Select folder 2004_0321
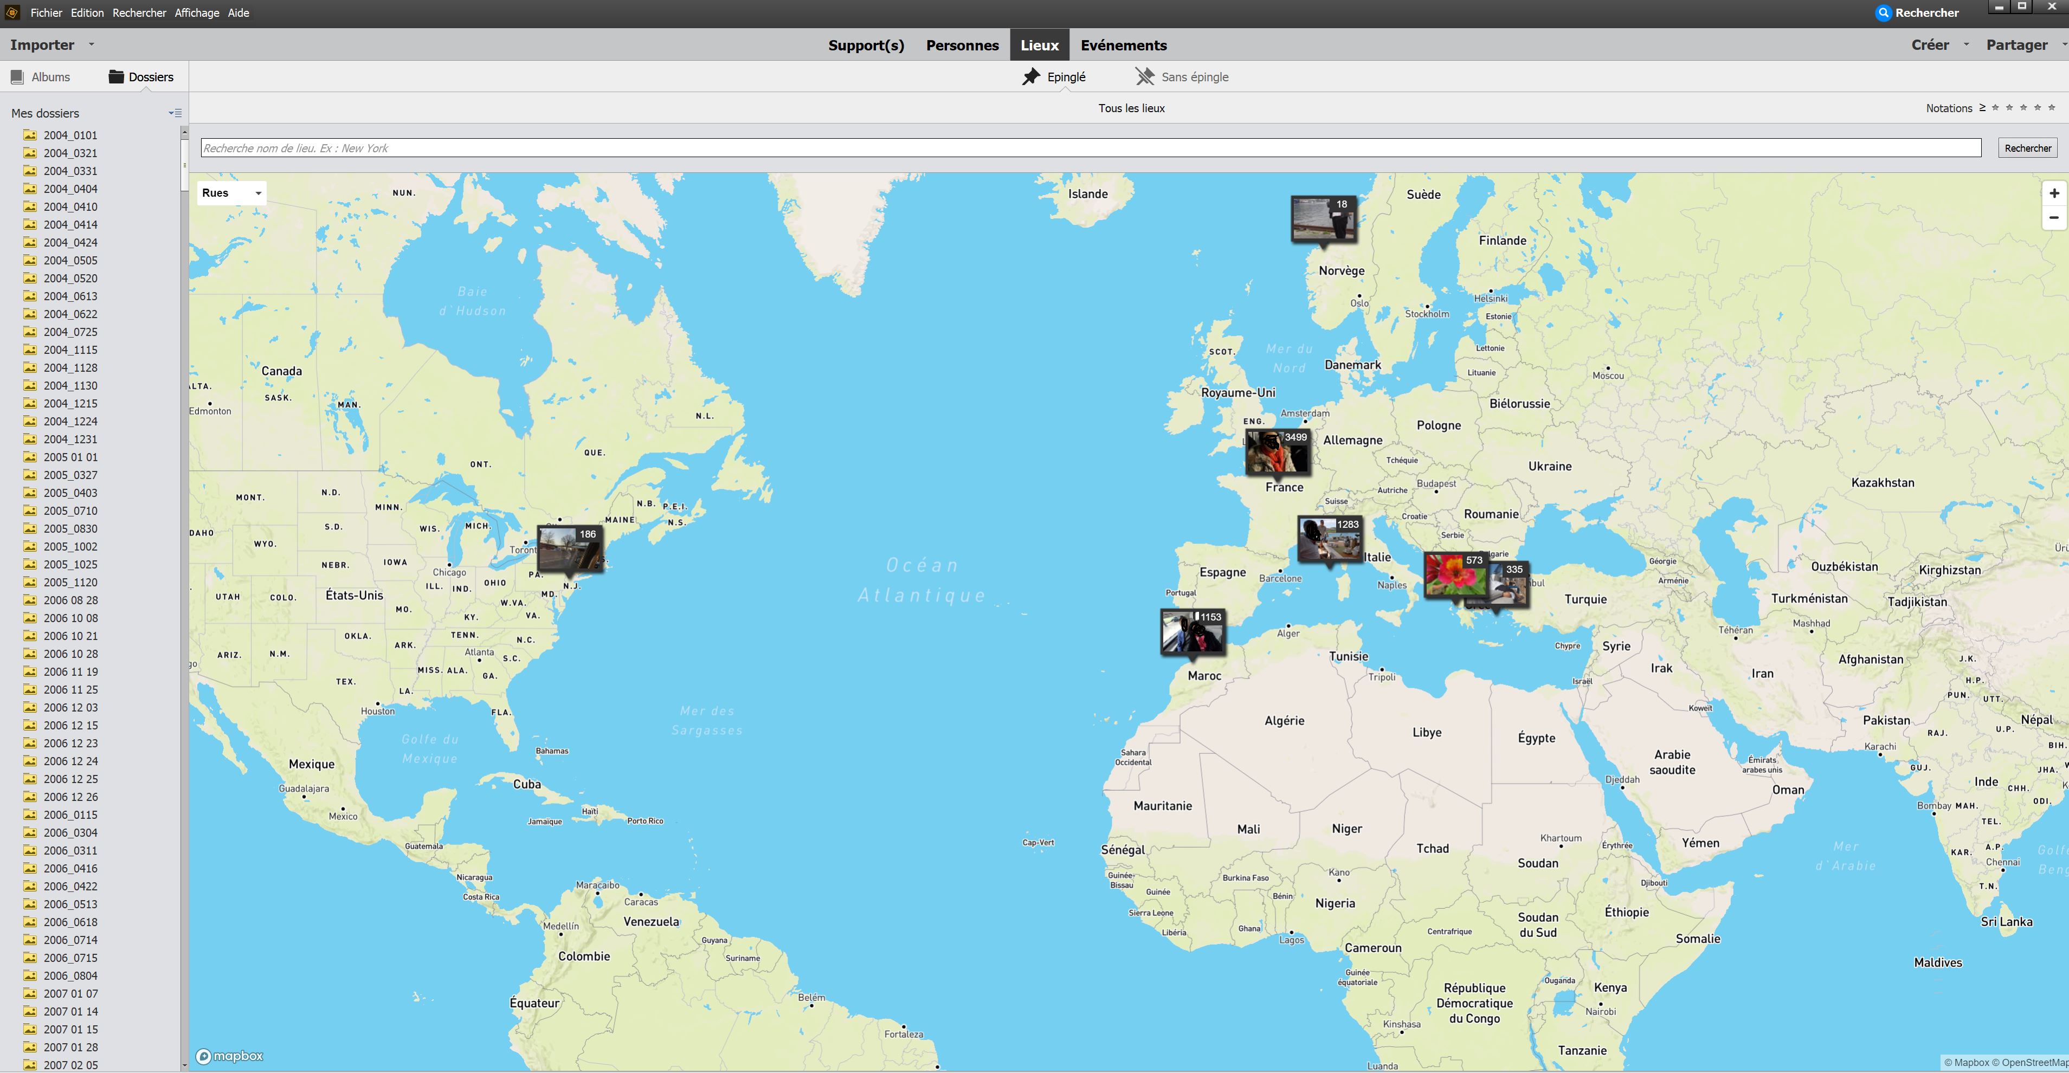2069x1073 pixels. 70,153
